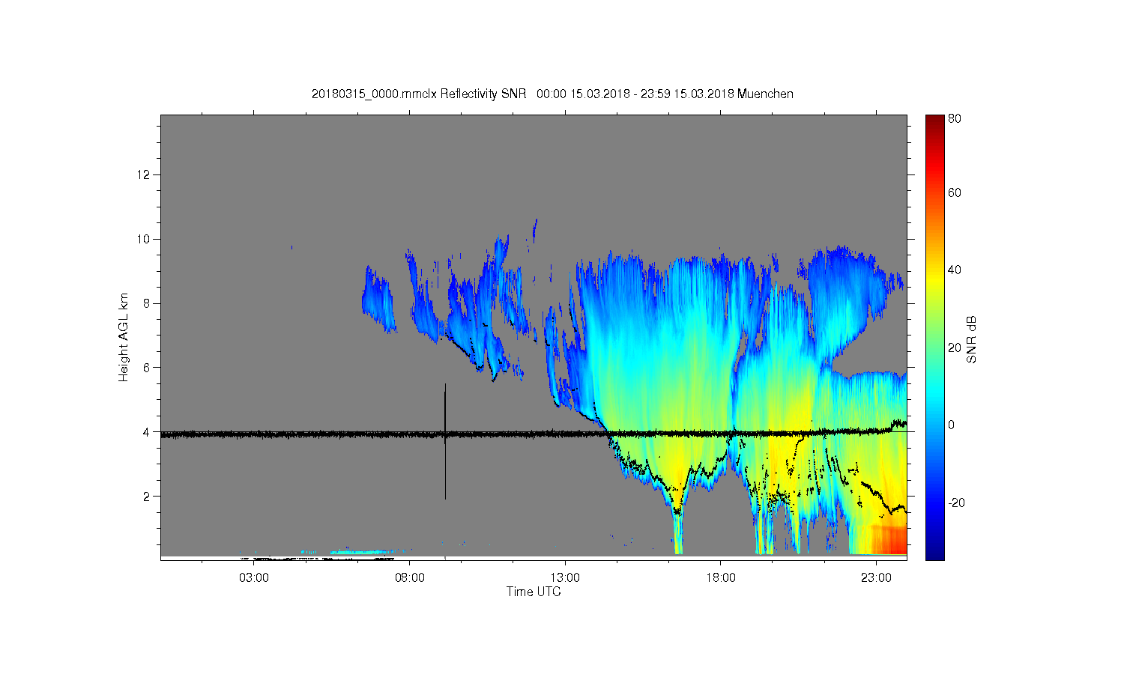1124x674 pixels.
Task: Click the height tick label '8'
Action: pos(147,303)
